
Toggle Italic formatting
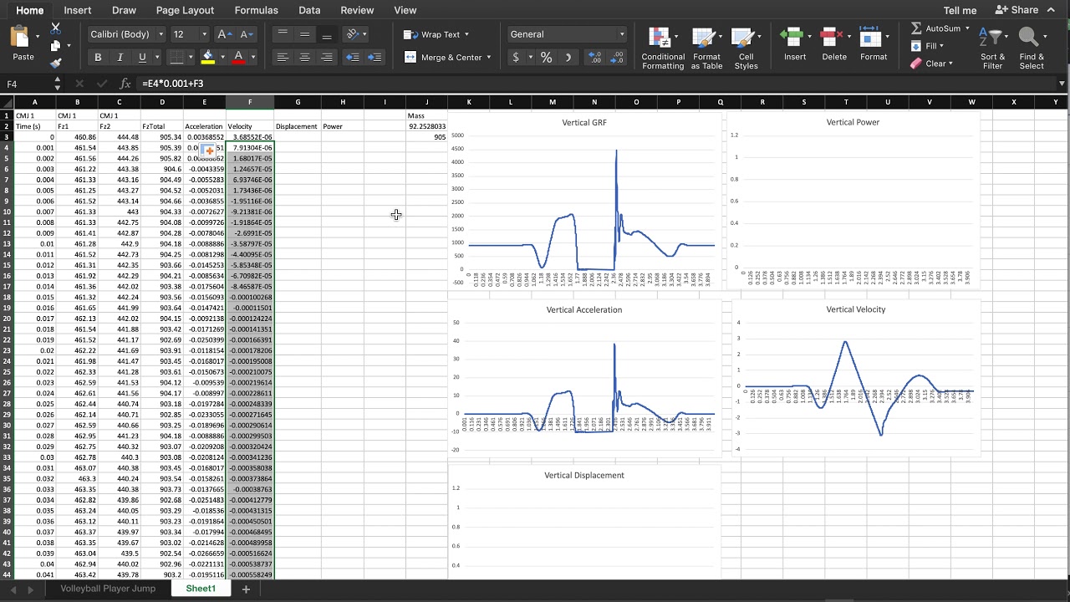[120, 57]
